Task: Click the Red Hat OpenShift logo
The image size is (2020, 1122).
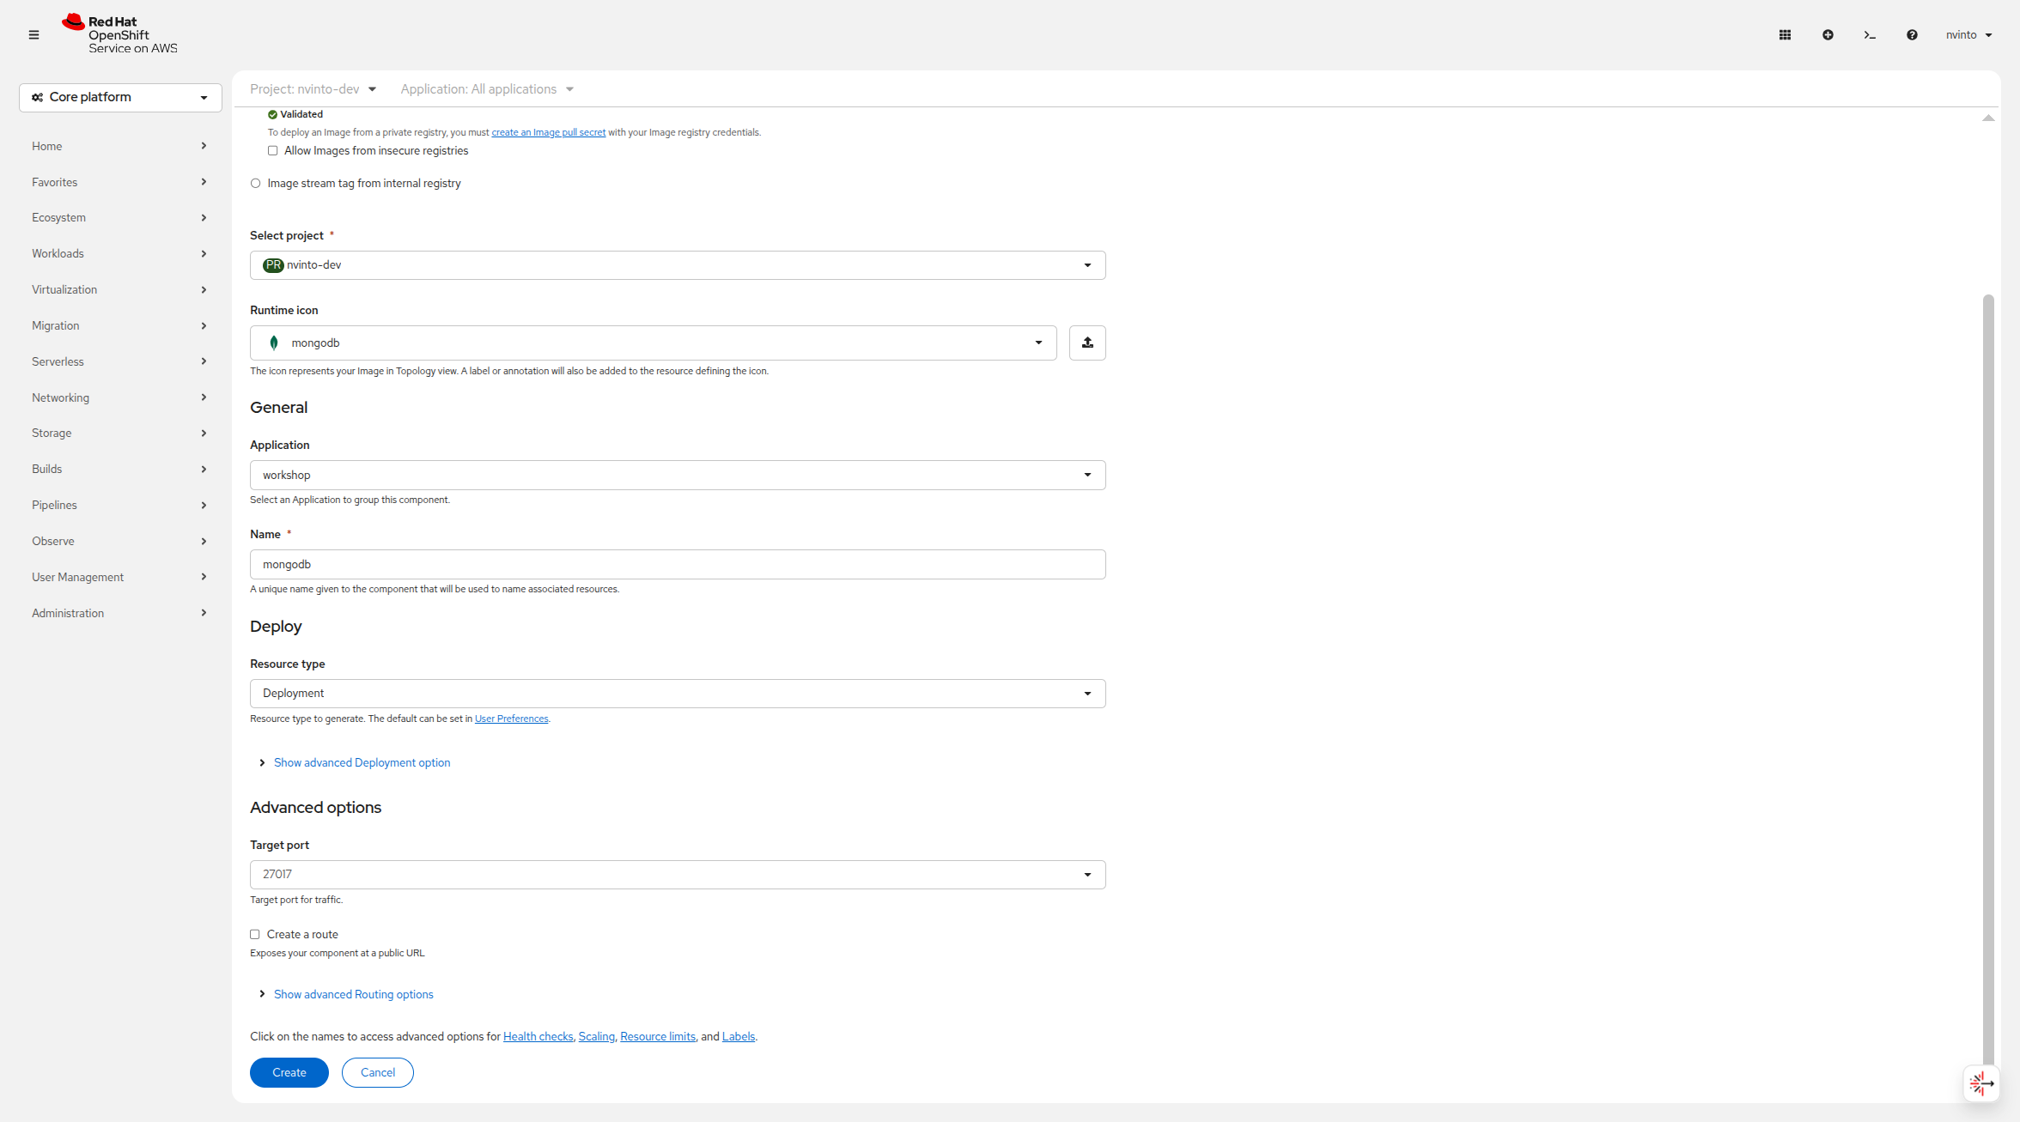Action: tap(119, 34)
